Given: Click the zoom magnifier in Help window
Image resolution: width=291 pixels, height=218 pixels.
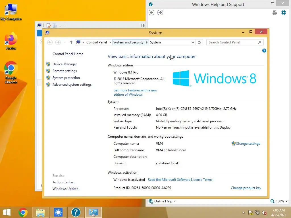Looking at the screenshot, I should point(273,201).
